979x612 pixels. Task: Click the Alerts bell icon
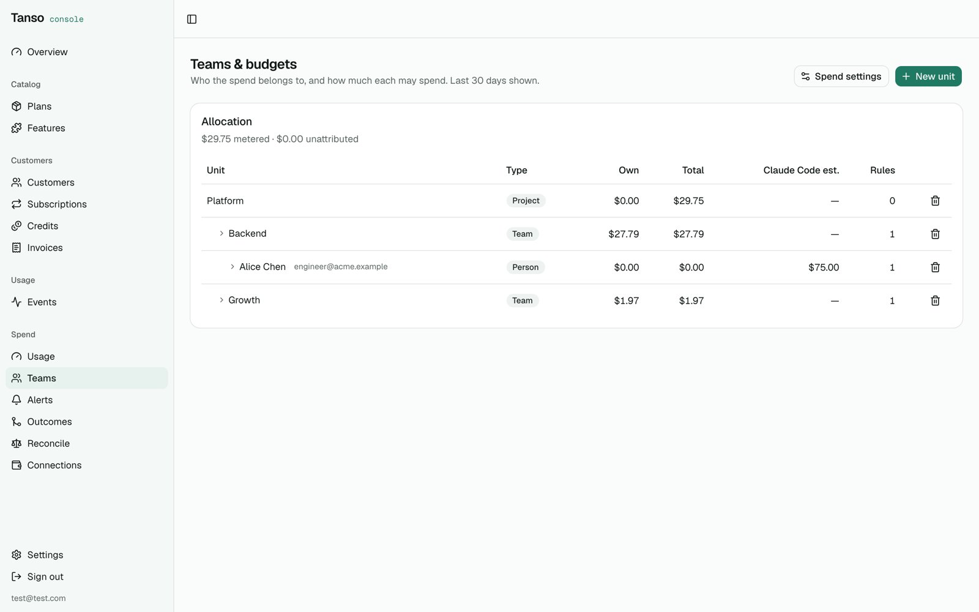click(17, 400)
